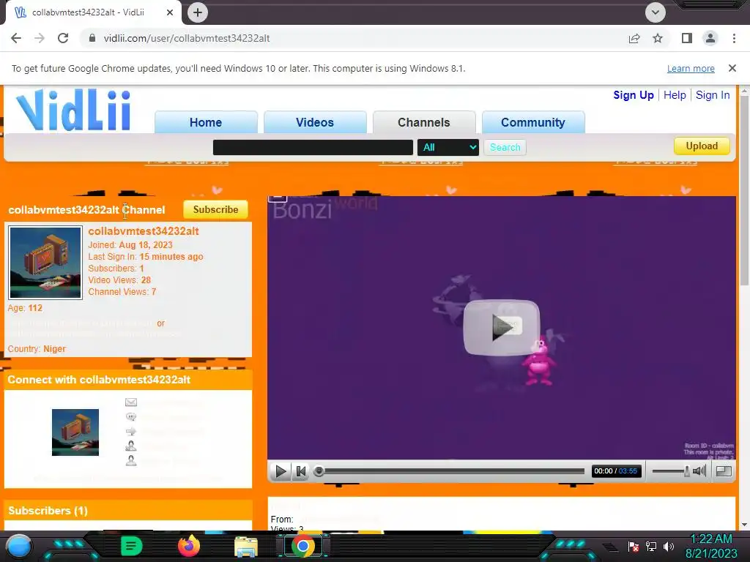Viewport: 750px width, 562px height.
Task: Click the Country: Niger text
Action: pos(37,349)
